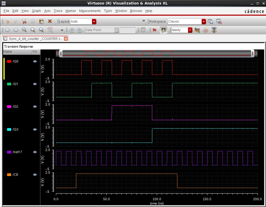Open the Trace menu
The image size is (266, 207).
(58, 11)
